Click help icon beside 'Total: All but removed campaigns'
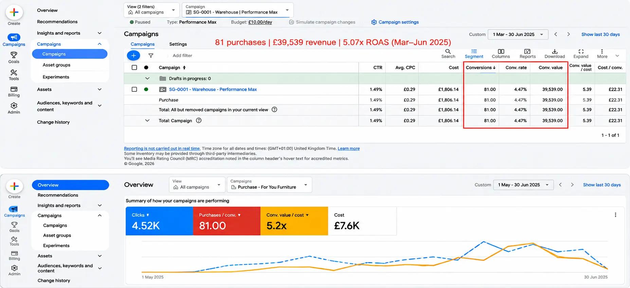Viewport: 630px width, 288px height. coord(274,109)
